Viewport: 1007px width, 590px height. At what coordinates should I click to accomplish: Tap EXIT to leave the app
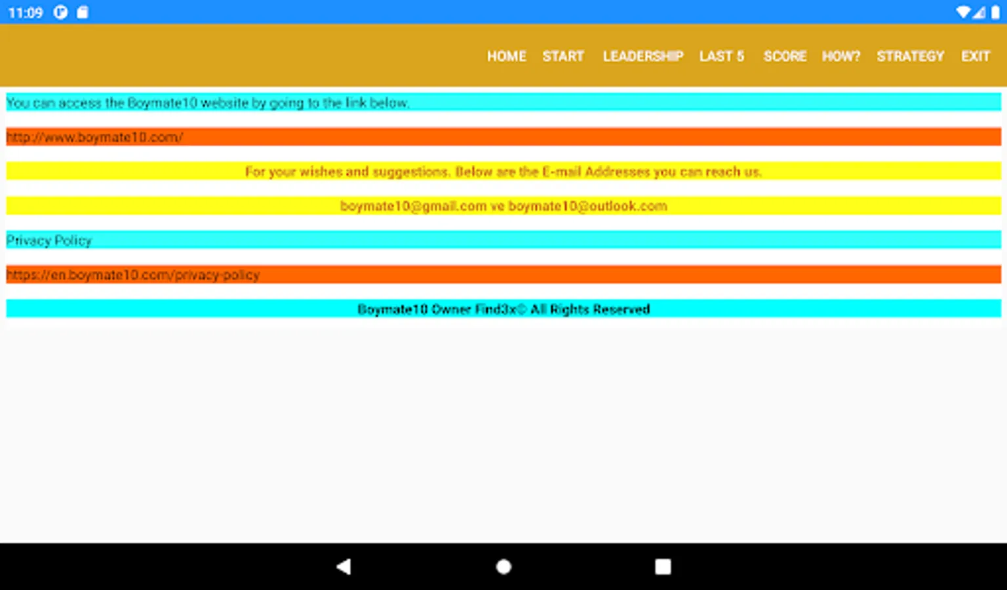[x=976, y=56]
